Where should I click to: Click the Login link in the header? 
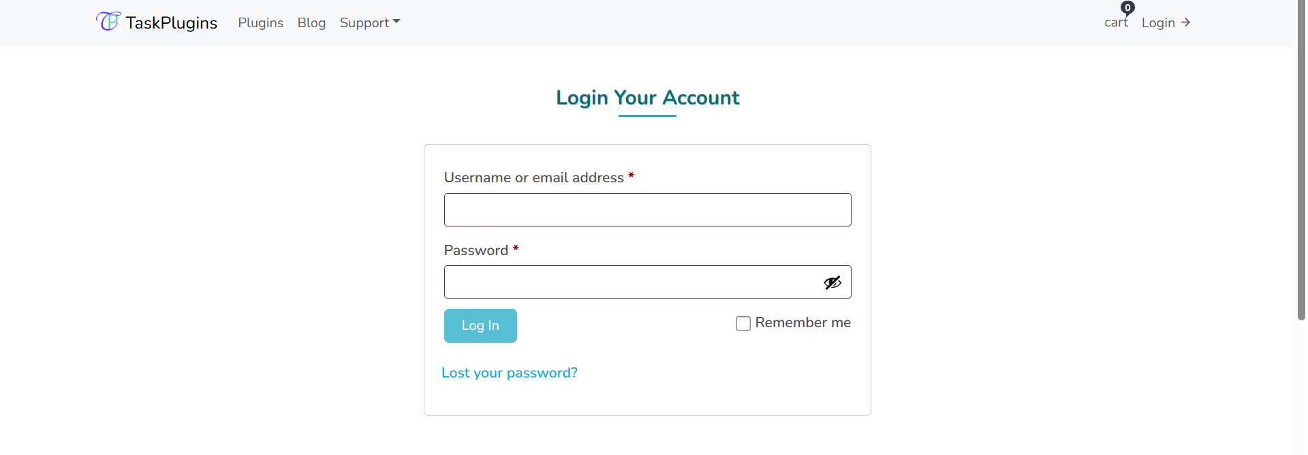click(x=1158, y=22)
